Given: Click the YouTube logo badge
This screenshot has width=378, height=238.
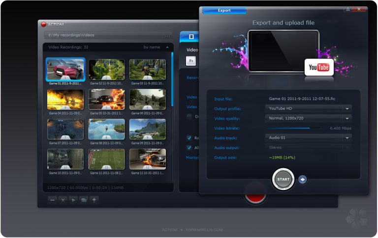Looking at the screenshot, I should pos(319,67).
